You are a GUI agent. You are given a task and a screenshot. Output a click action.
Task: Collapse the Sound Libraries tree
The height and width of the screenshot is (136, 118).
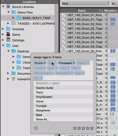(3, 7)
